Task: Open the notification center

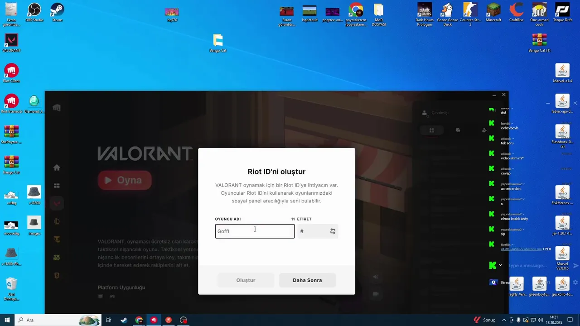Action: click(570, 320)
